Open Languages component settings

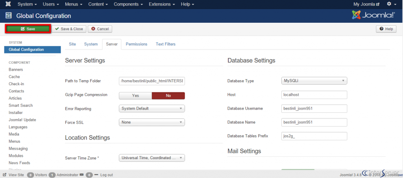point(18,127)
